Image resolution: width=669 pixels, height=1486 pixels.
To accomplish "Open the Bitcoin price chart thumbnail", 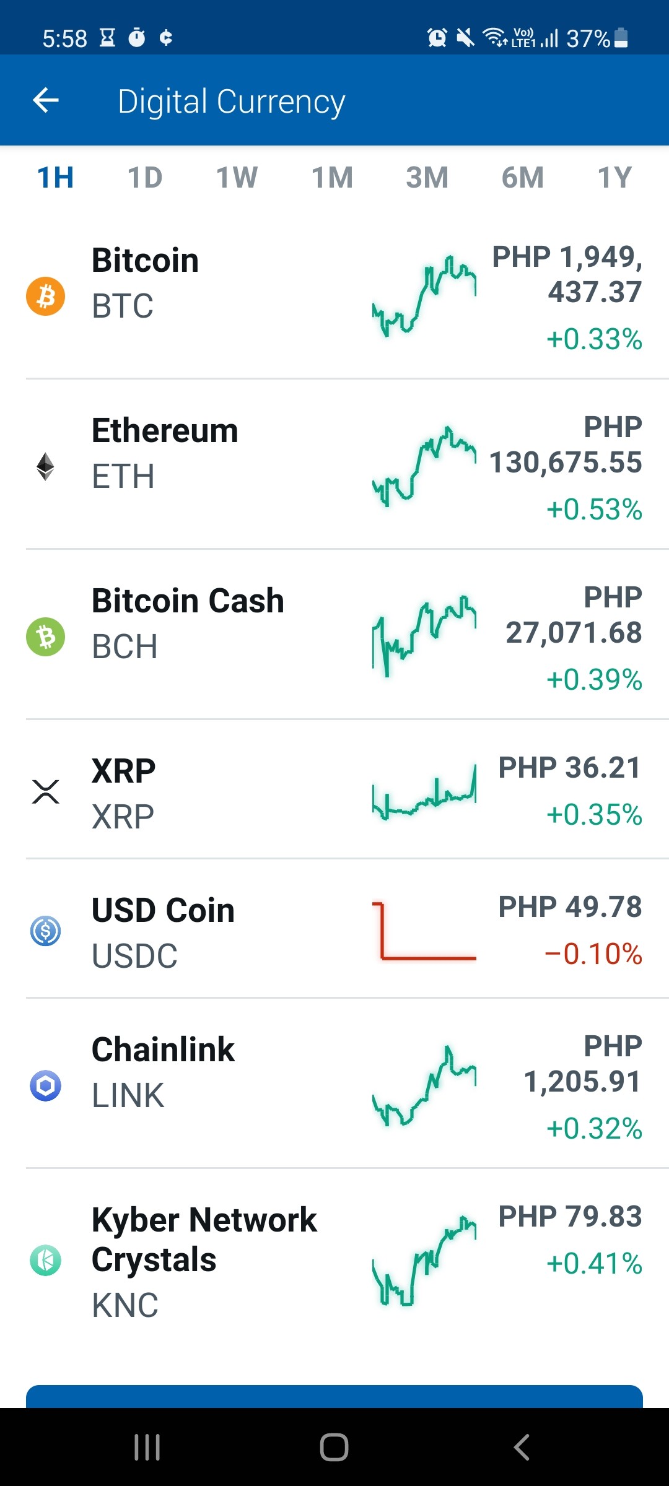I will (x=424, y=296).
